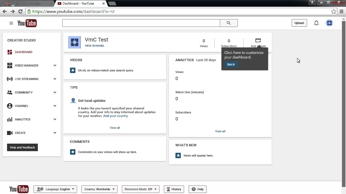
Task: Click the Get local updates tip icon
Action: point(73,101)
